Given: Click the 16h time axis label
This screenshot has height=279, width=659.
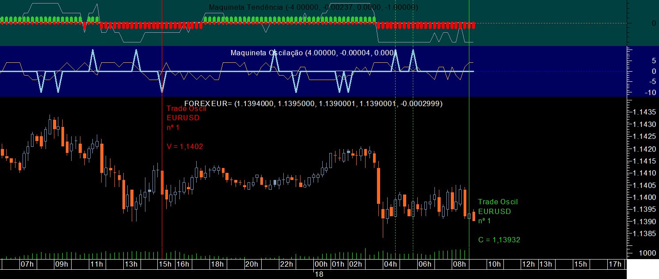Looking at the screenshot, I should coord(183,264).
